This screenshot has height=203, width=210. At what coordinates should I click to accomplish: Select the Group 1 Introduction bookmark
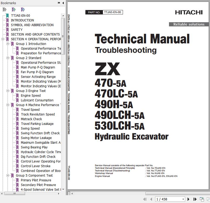(x=31, y=44)
